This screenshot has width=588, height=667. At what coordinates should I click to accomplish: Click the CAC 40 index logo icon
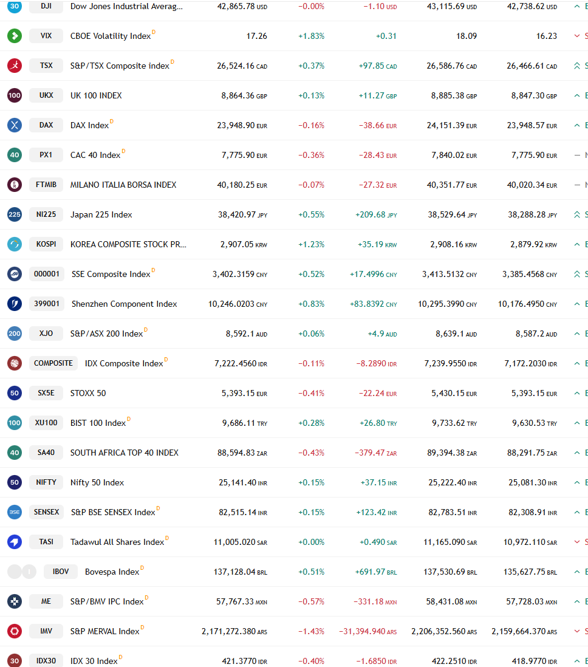tap(15, 155)
